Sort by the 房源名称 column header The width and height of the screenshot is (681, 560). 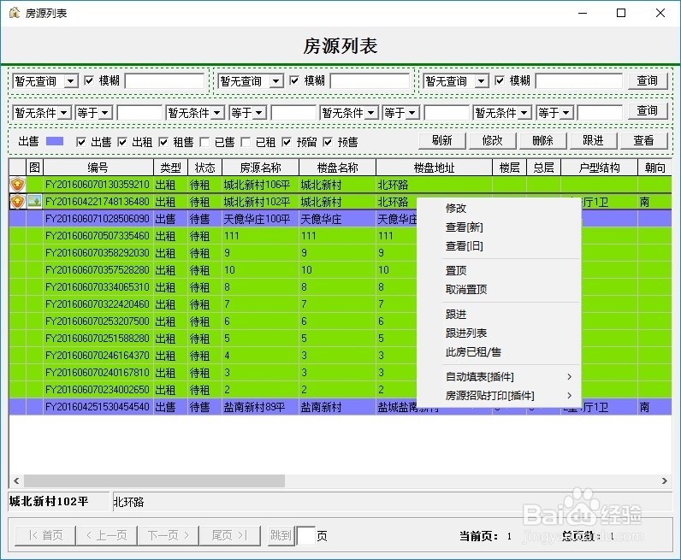point(260,168)
